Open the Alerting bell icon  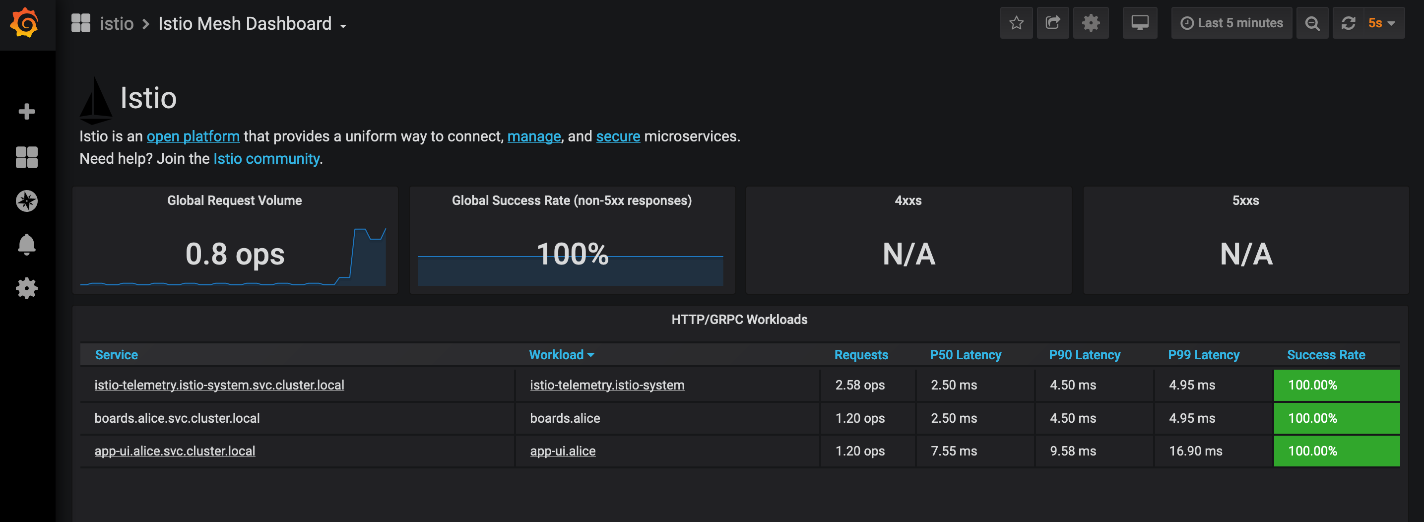pos(26,245)
